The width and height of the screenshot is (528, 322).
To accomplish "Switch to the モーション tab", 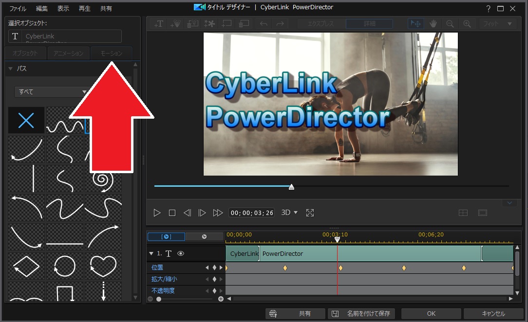I will pos(112,54).
